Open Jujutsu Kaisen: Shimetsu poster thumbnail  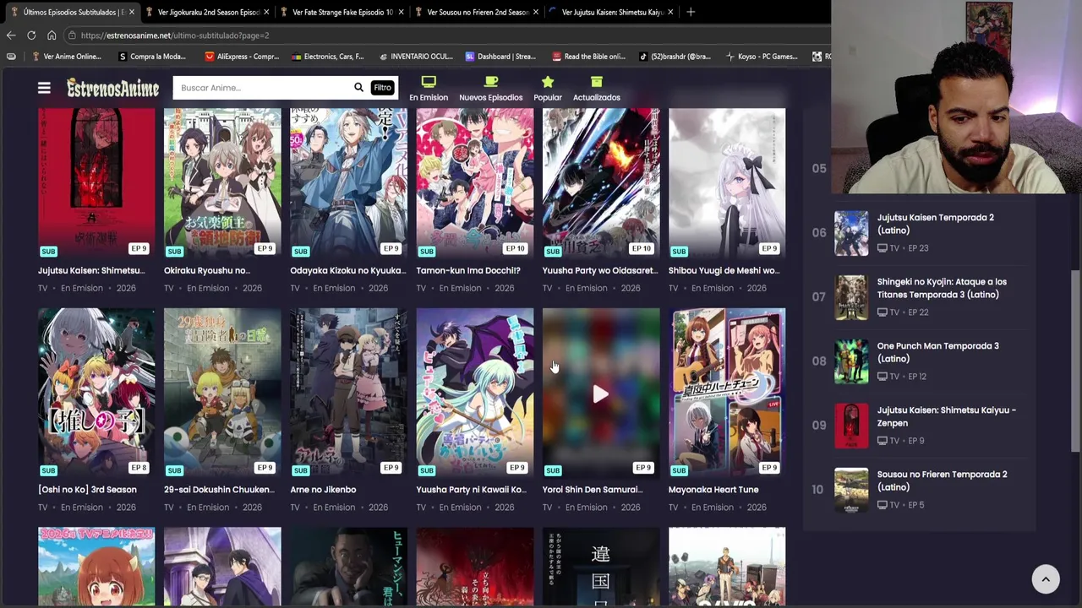(x=96, y=183)
